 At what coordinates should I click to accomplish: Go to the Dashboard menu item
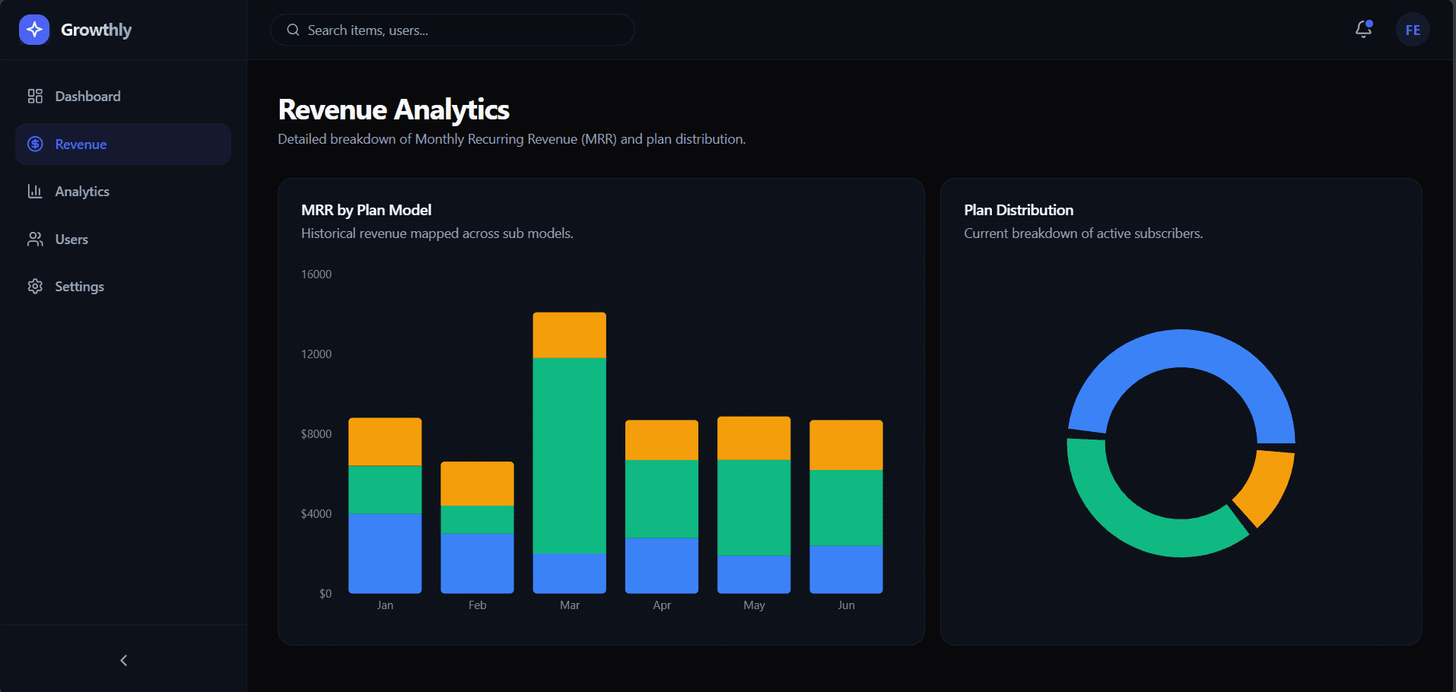(x=87, y=97)
